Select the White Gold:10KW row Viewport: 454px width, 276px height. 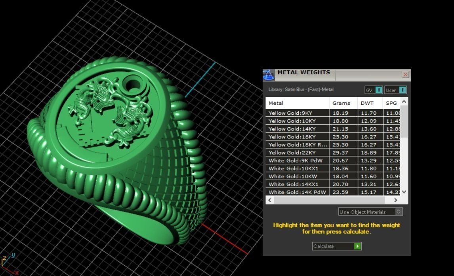tap(333, 176)
